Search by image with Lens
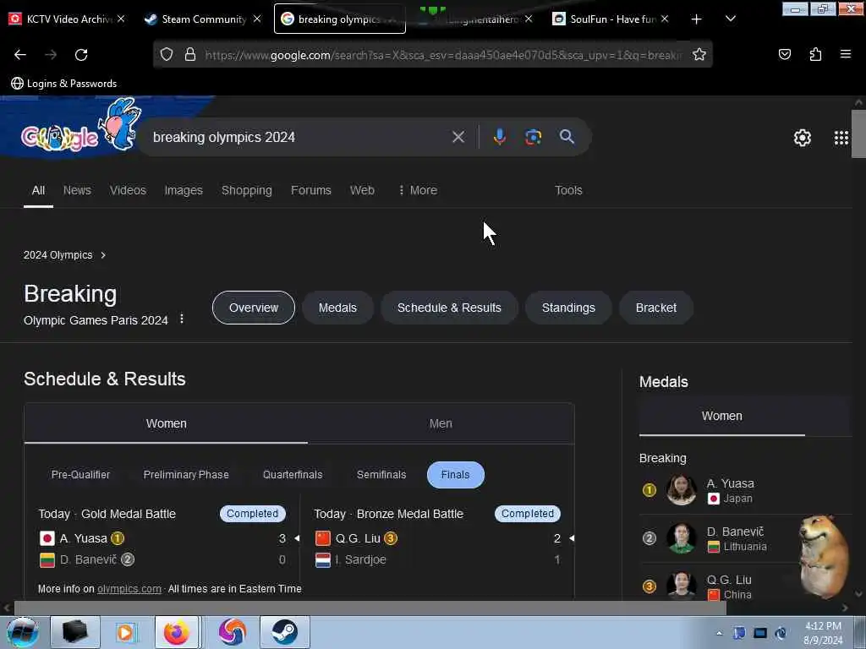 [533, 137]
